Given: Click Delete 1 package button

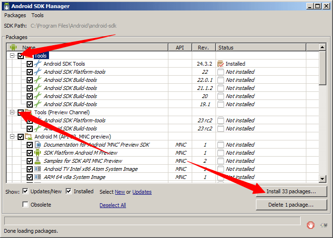Looking at the screenshot, I should [291, 205].
